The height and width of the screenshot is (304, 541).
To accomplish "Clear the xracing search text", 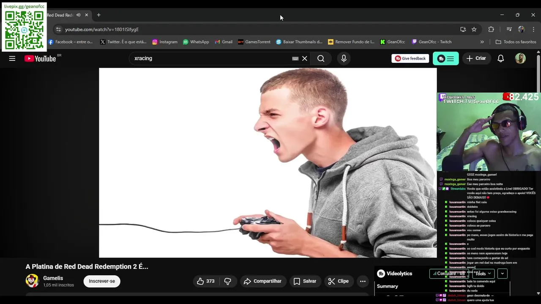I will tap(304, 58).
